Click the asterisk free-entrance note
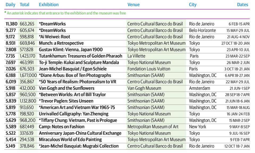The width and height of the screenshot is (255, 153). pos(65,13)
